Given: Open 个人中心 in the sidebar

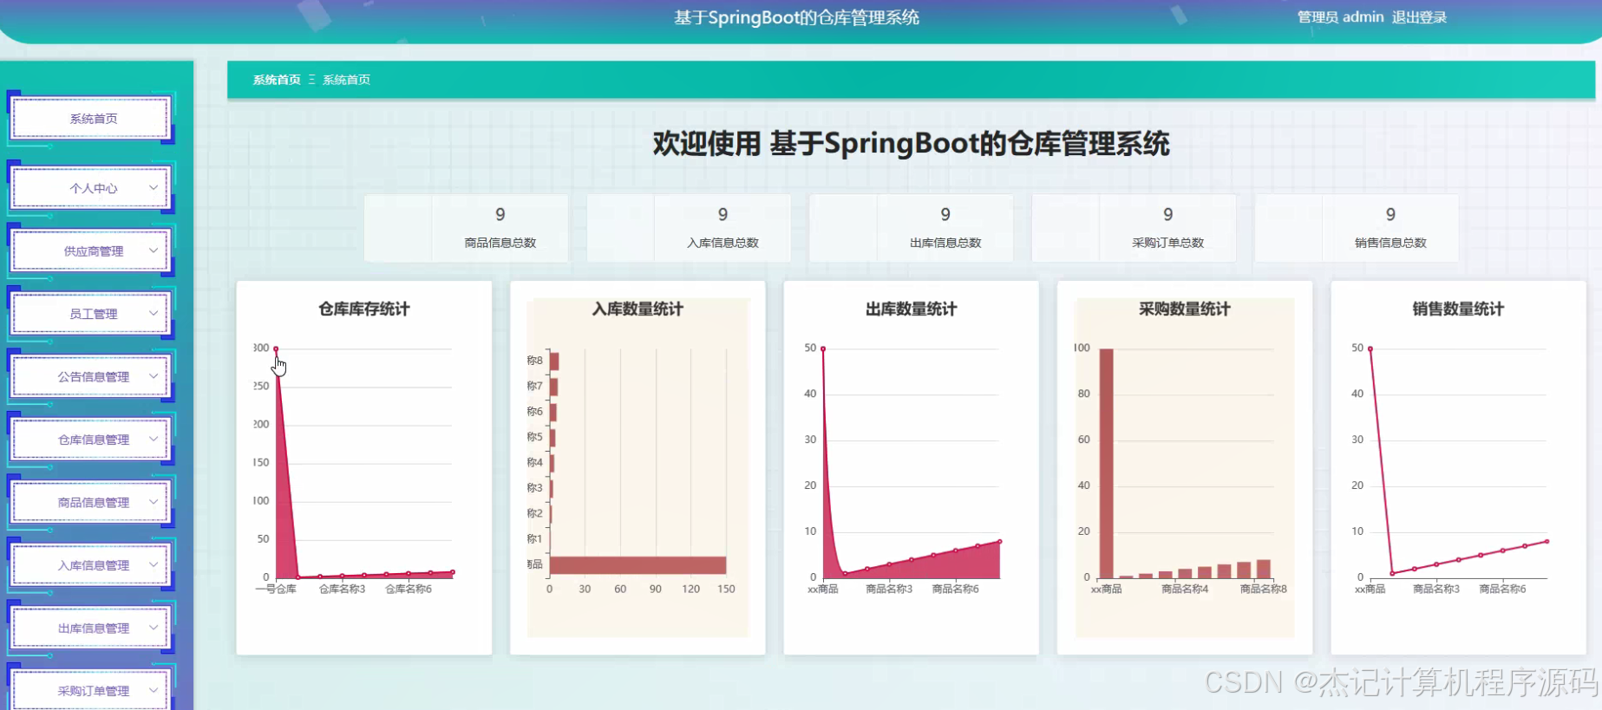Looking at the screenshot, I should (91, 188).
